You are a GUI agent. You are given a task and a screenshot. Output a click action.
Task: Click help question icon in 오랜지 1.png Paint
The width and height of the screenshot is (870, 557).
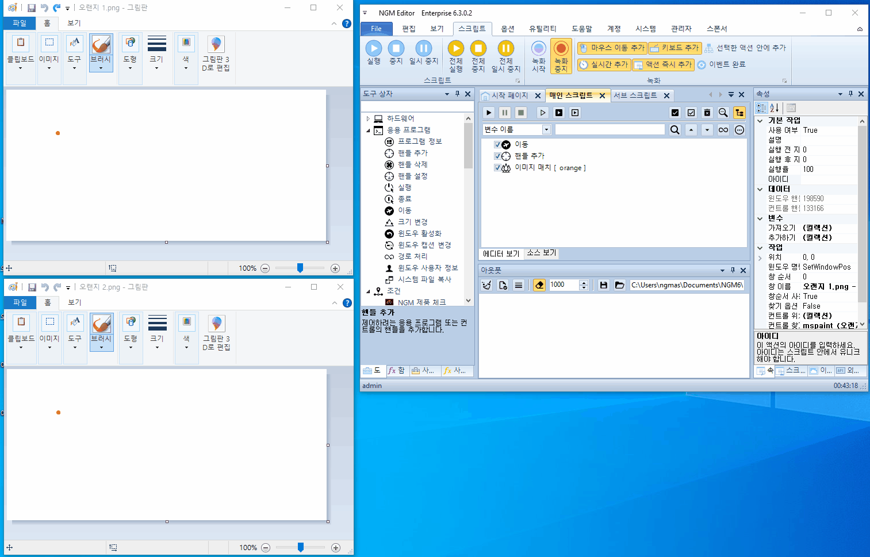click(x=347, y=24)
